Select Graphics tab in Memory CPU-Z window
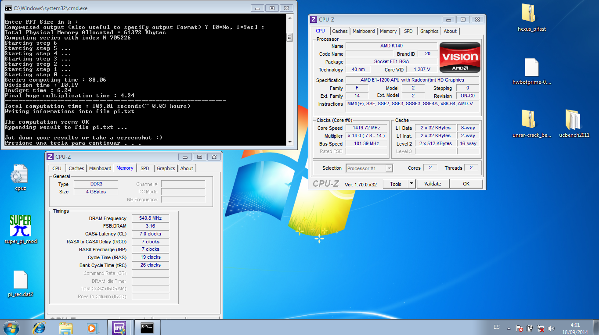The width and height of the screenshot is (599, 335). point(166,168)
